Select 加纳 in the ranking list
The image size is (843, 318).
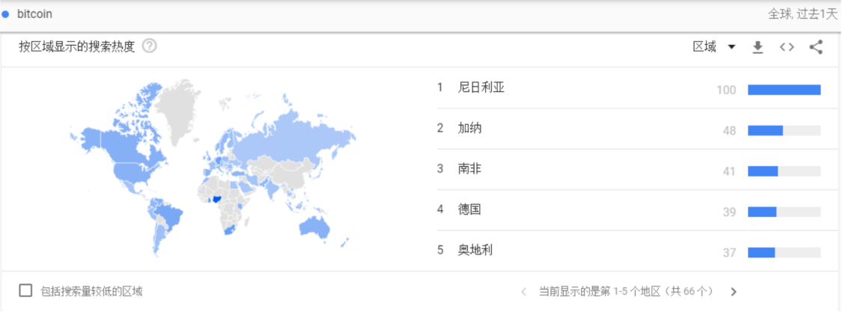[470, 128]
